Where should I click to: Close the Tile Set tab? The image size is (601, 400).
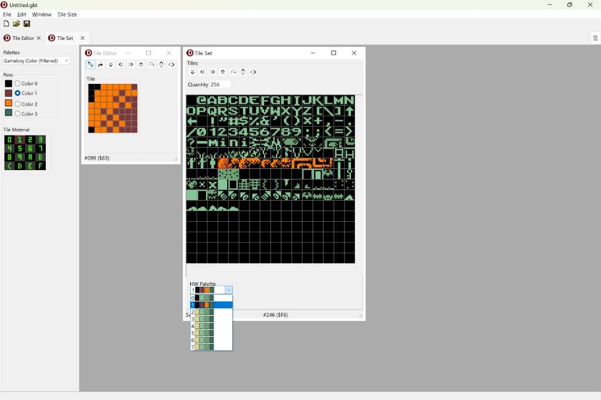pos(82,38)
